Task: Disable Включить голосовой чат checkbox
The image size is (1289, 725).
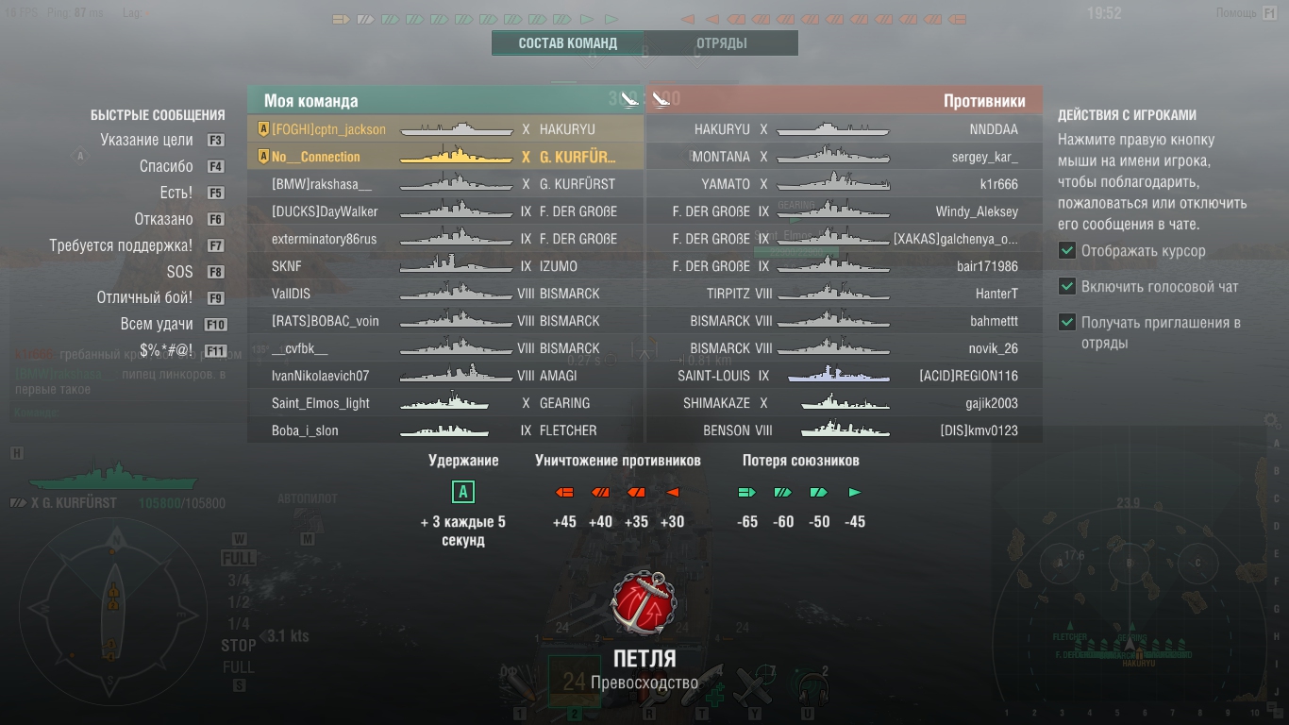Action: click(x=1067, y=286)
